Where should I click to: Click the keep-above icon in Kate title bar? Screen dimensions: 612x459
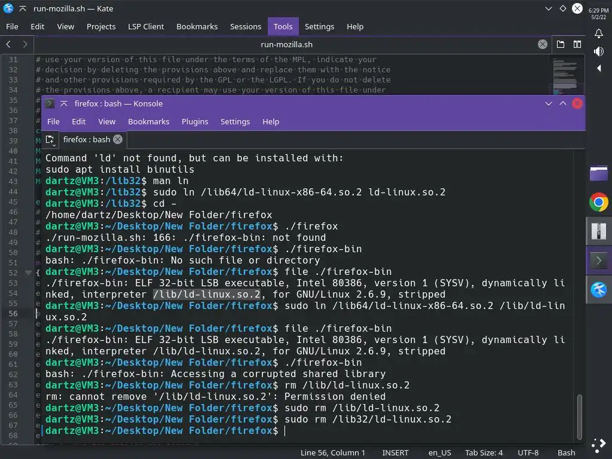coord(23,8)
